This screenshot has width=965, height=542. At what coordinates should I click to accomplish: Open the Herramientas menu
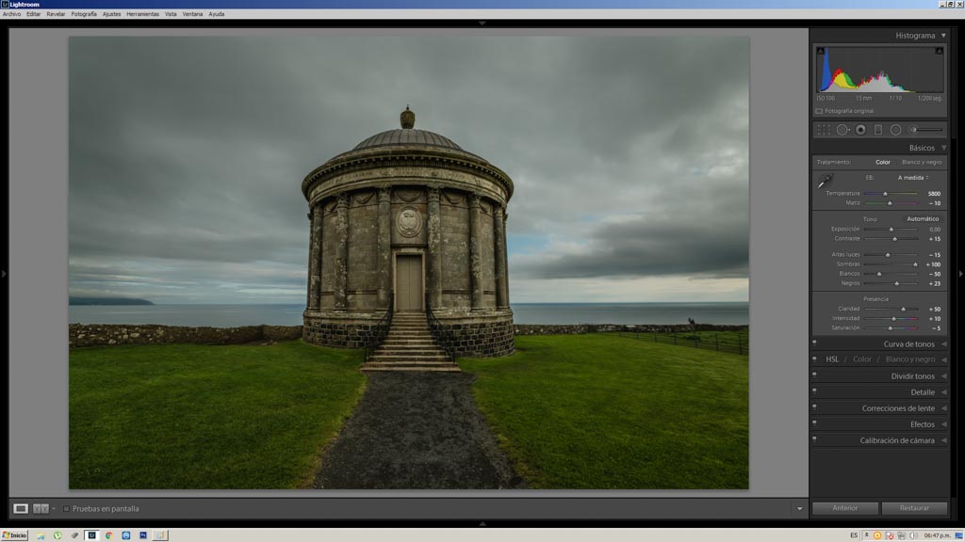[x=142, y=14]
